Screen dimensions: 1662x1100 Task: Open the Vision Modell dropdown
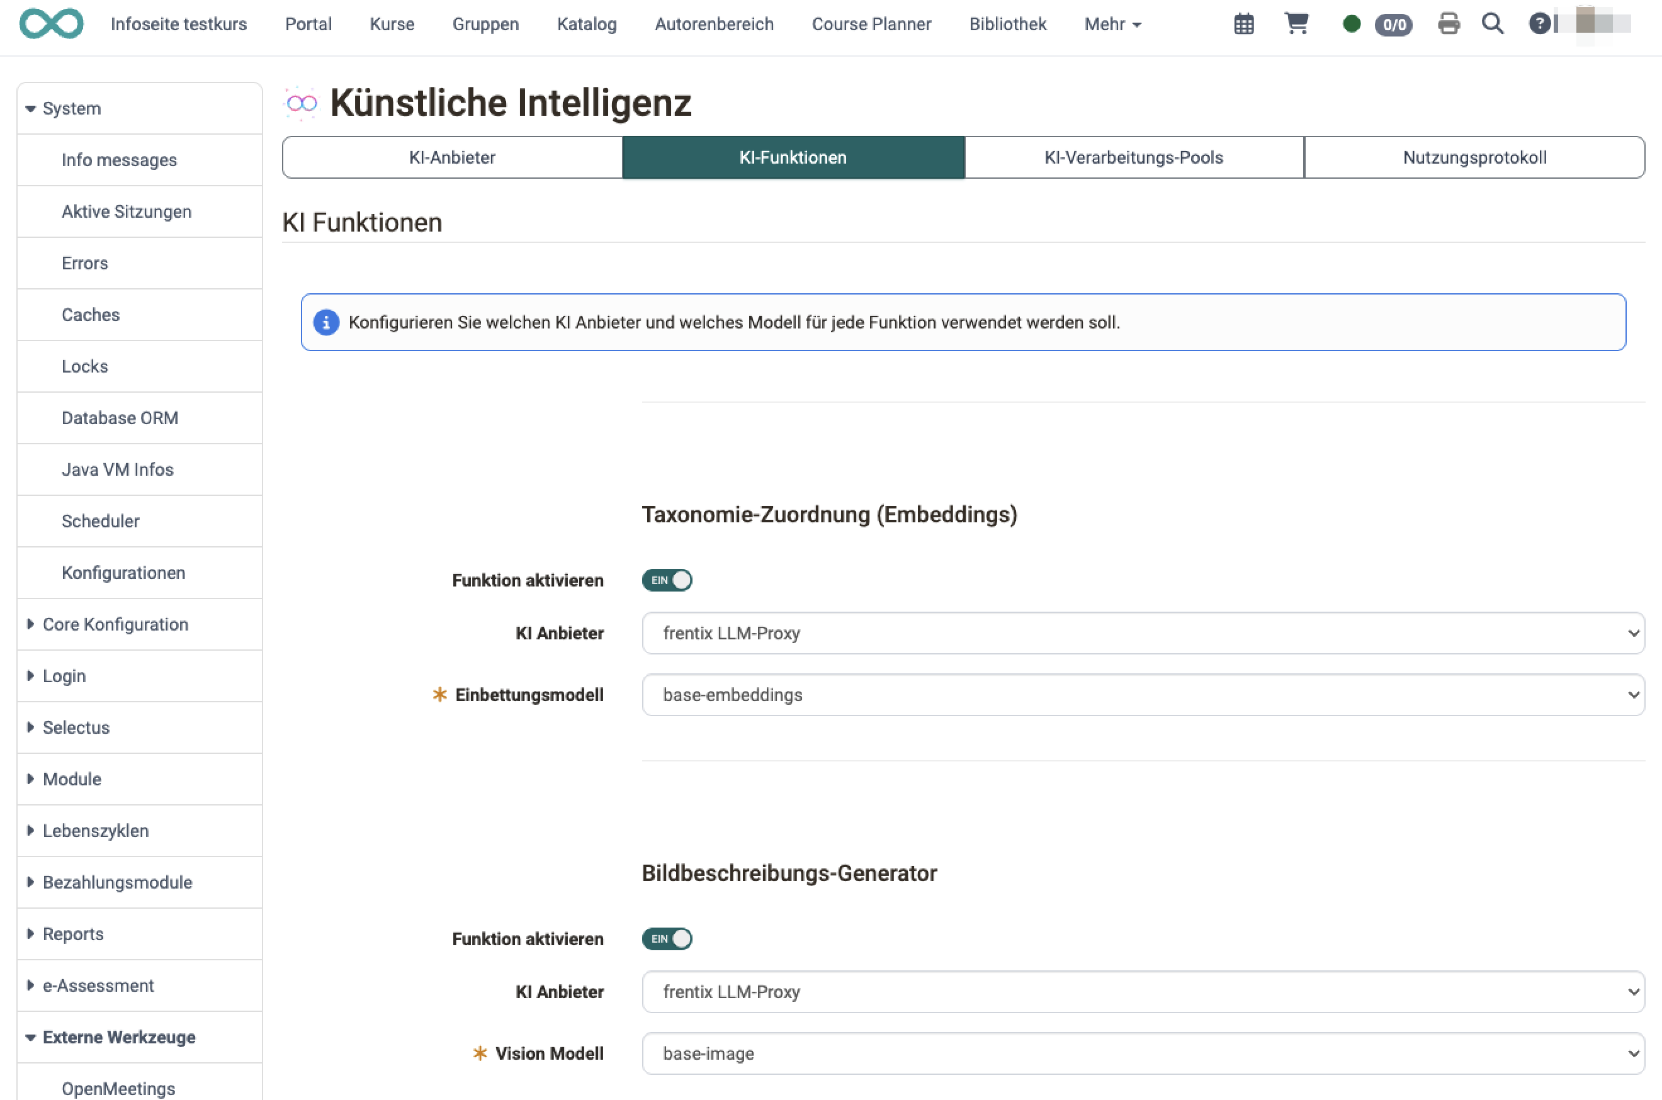click(1143, 1053)
